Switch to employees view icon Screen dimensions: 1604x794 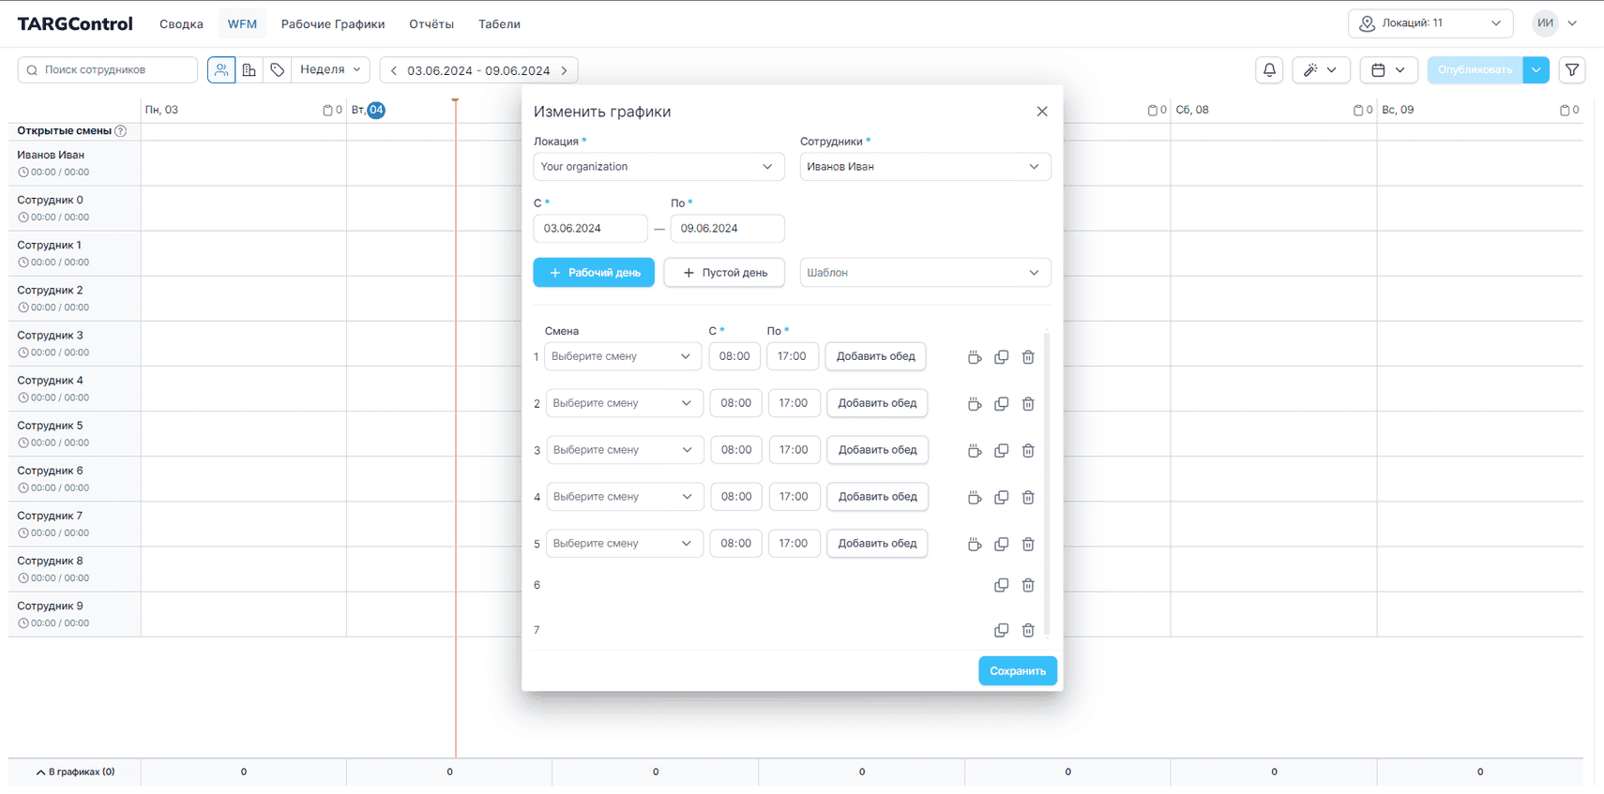221,70
